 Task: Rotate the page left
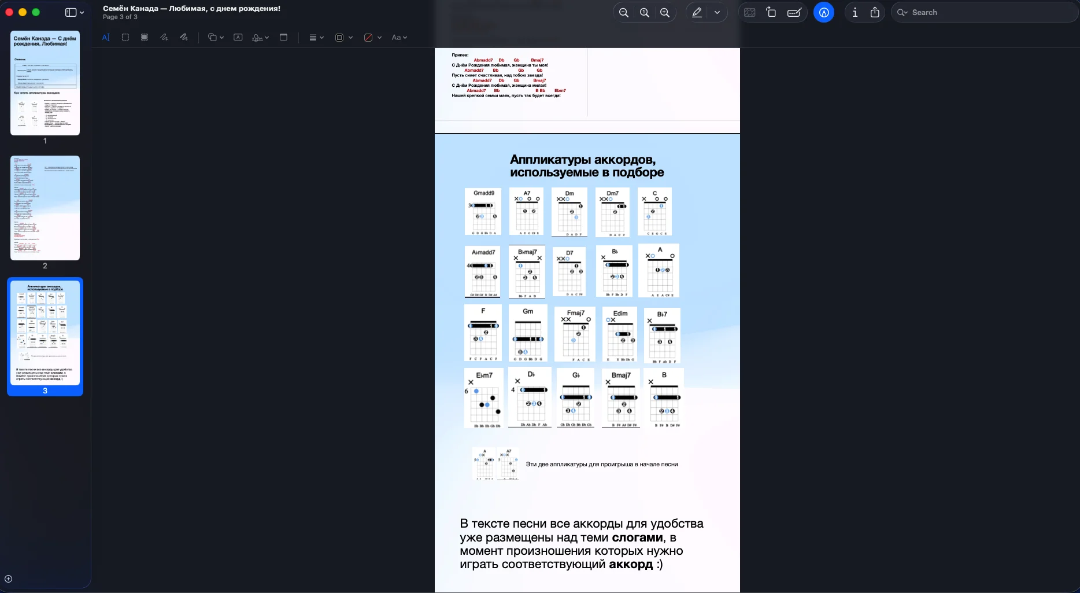pos(771,12)
